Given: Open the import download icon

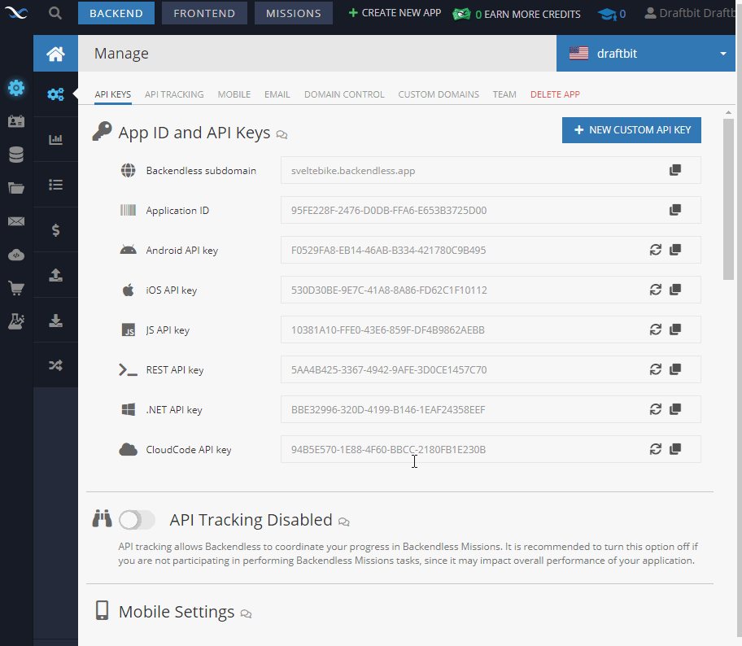Looking at the screenshot, I should [x=55, y=321].
